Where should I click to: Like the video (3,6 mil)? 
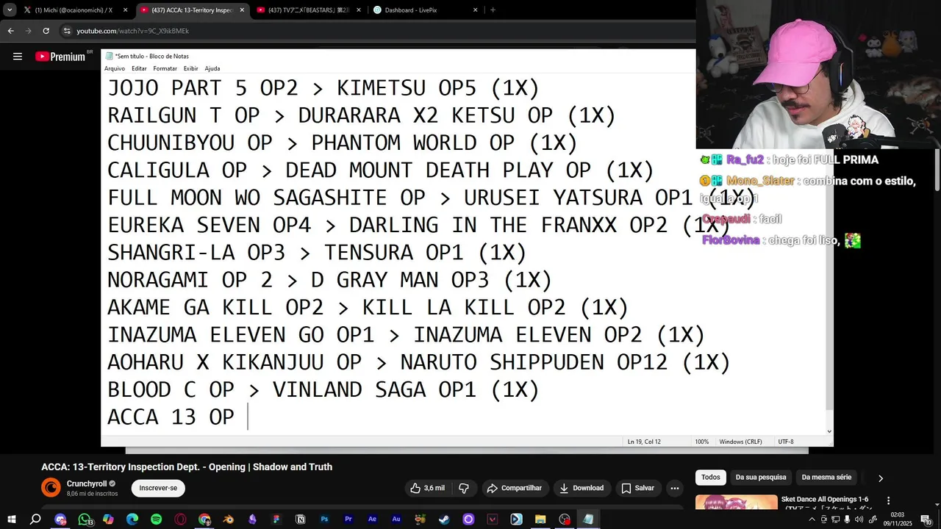point(427,488)
